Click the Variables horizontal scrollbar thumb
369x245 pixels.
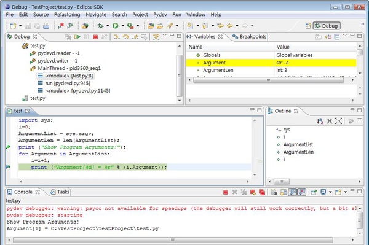pyautogui.click(x=268, y=80)
